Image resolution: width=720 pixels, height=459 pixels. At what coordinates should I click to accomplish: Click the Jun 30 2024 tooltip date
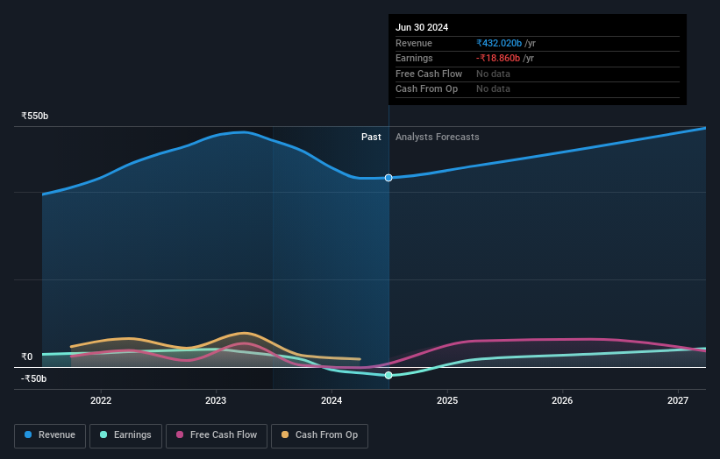pyautogui.click(x=422, y=27)
